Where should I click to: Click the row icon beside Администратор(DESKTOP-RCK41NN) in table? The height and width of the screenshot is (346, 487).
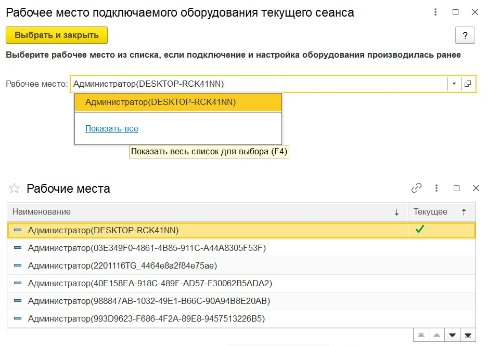point(18,230)
